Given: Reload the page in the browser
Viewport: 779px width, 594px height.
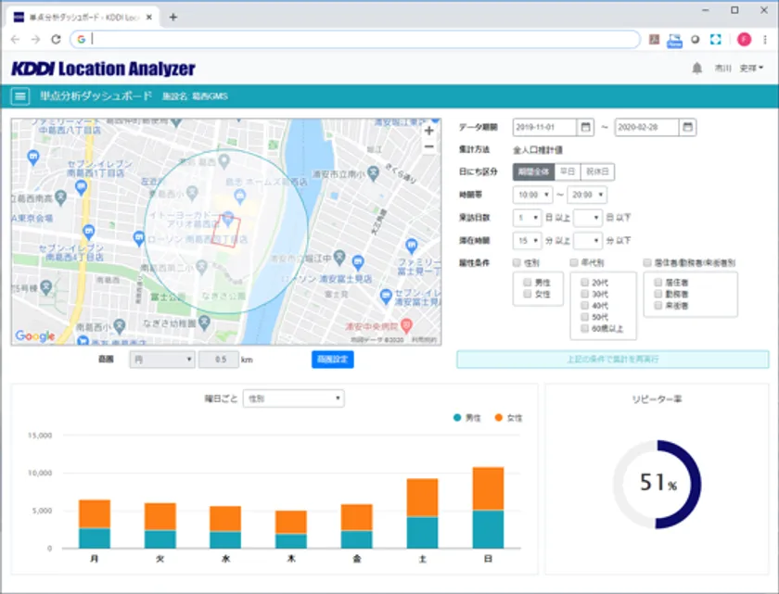Looking at the screenshot, I should (56, 40).
